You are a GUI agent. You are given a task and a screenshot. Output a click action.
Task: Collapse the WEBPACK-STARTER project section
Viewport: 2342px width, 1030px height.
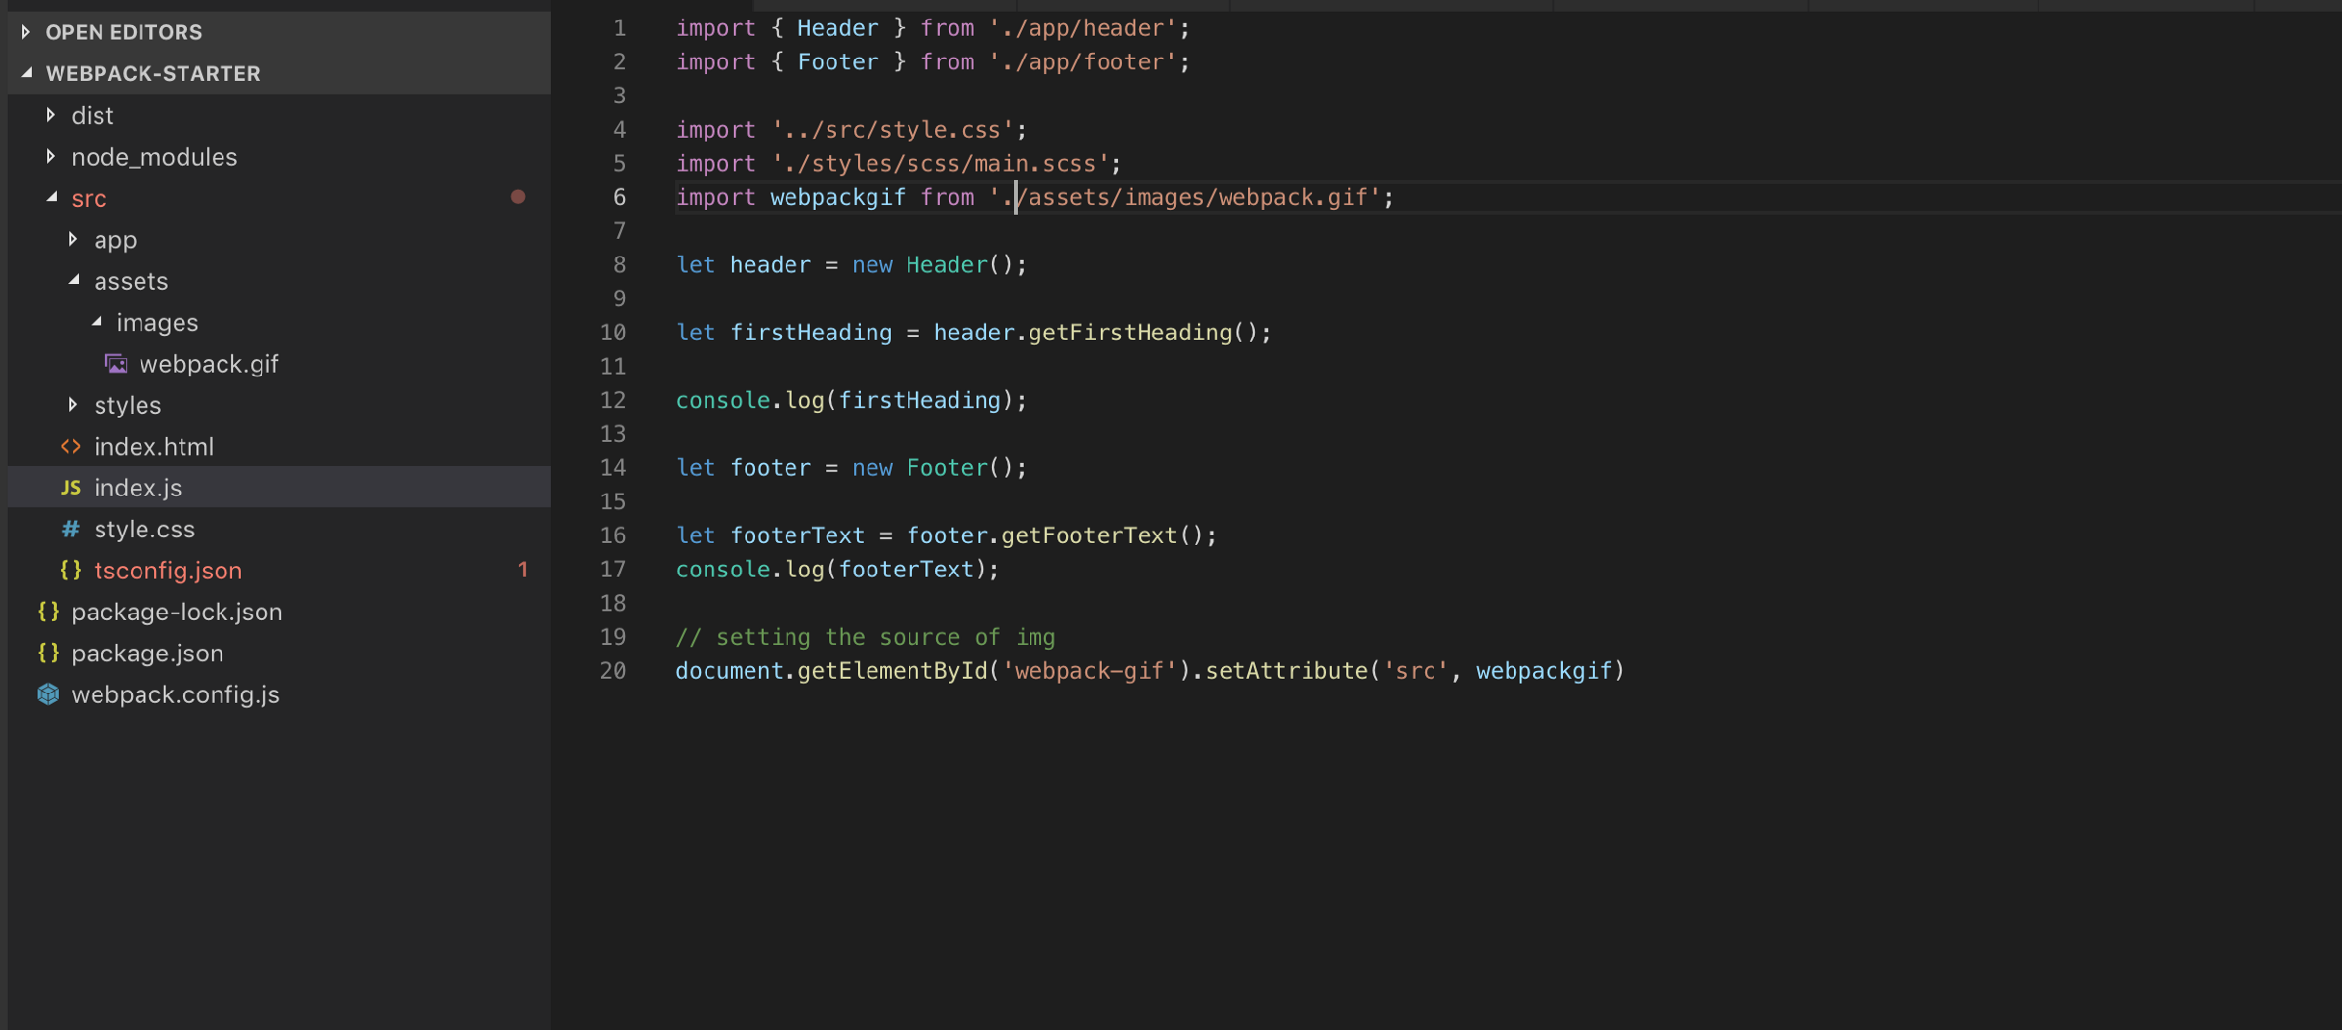(x=26, y=73)
